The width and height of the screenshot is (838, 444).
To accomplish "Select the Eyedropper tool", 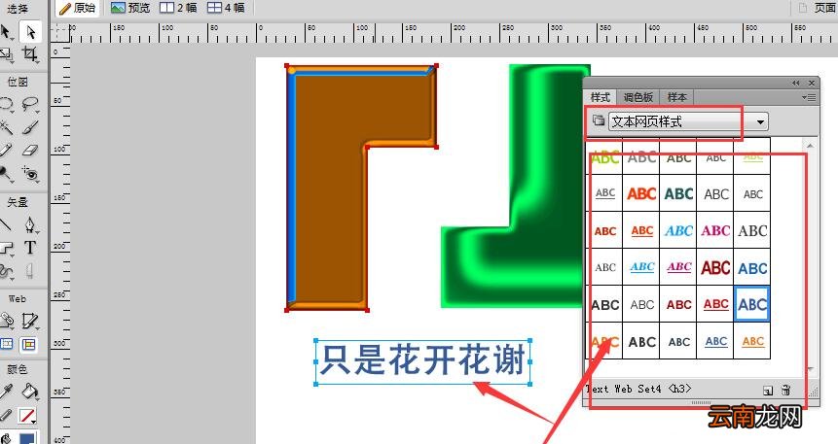I will coord(7,393).
